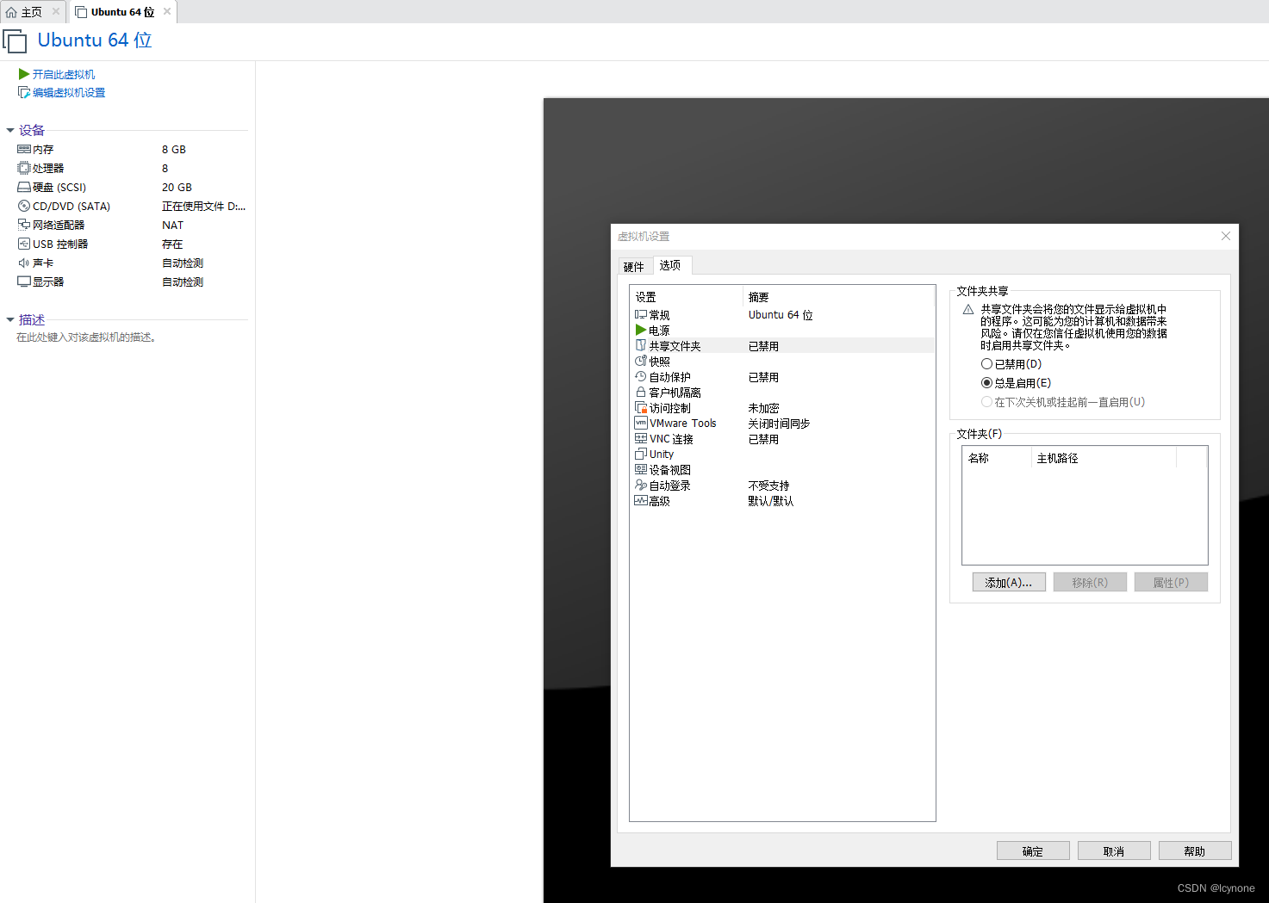Image resolution: width=1269 pixels, height=903 pixels.
Task: Select the USB 控制器 icon
Action: [x=24, y=244]
